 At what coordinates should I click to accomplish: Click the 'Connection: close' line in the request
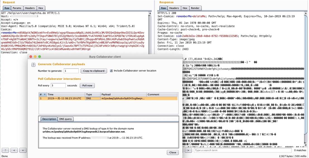tap(14, 52)
